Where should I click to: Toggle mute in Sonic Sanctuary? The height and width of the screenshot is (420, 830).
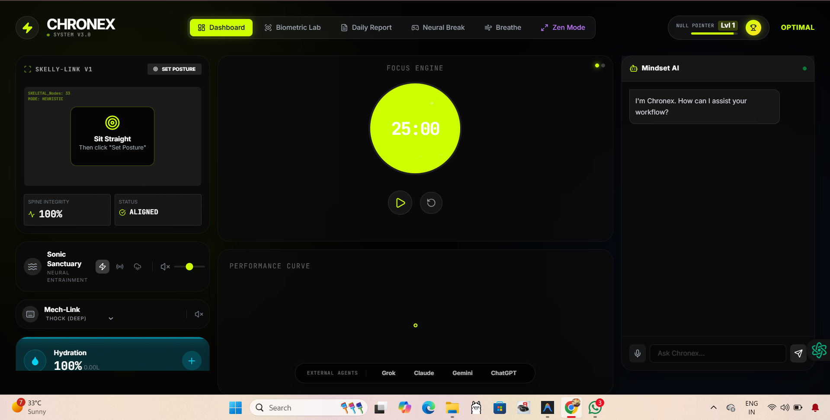[165, 267]
